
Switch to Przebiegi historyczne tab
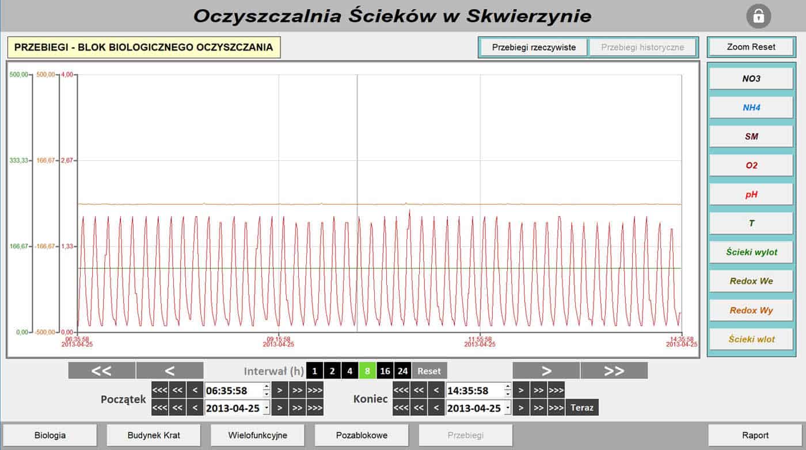coord(642,47)
